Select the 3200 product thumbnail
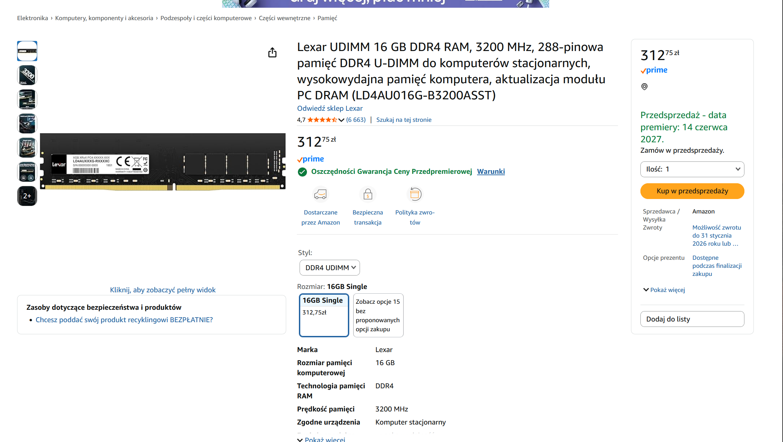Image resolution: width=783 pixels, height=442 pixels. click(x=27, y=75)
